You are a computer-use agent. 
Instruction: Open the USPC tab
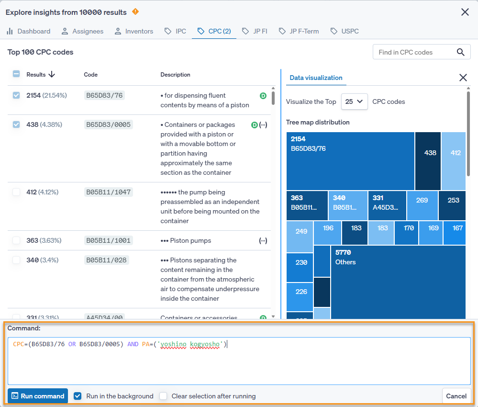345,31
